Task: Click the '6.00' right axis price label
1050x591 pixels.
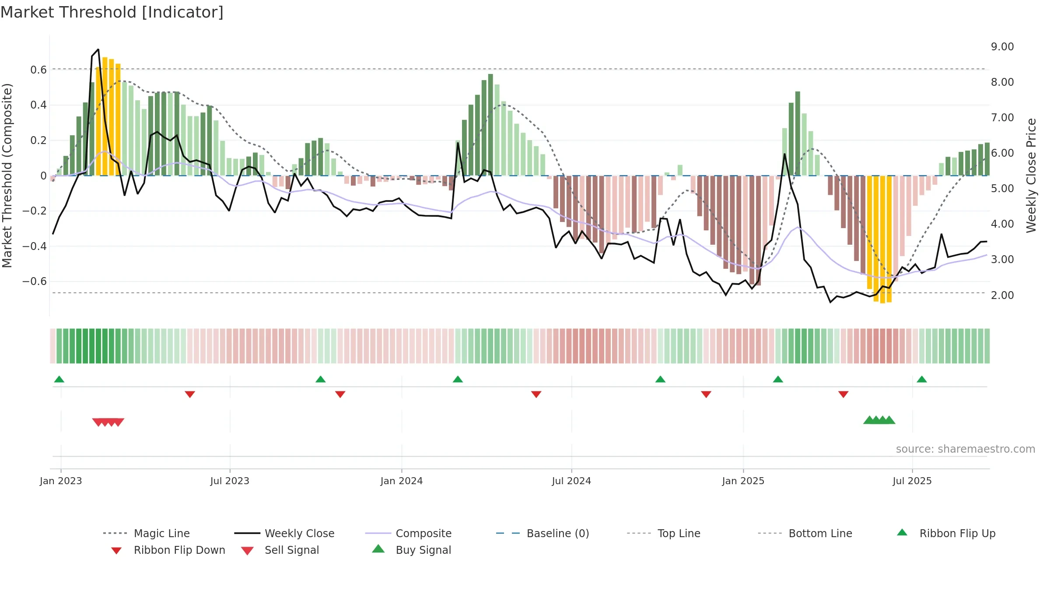Action: pyautogui.click(x=1002, y=153)
